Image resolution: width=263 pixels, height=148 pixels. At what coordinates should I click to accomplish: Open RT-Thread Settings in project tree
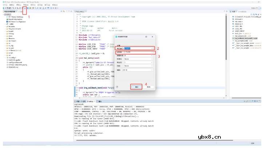coord(15,17)
